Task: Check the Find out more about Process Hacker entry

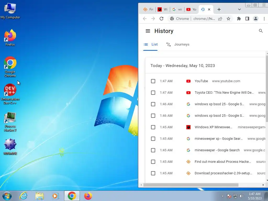Action: point(153,162)
